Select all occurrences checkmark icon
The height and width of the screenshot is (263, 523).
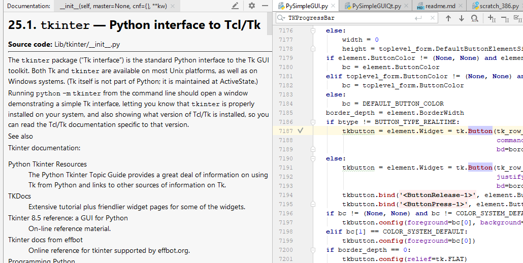click(518, 18)
